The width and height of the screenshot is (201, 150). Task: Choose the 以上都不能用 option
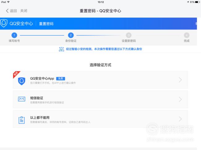[x=101, y=119]
